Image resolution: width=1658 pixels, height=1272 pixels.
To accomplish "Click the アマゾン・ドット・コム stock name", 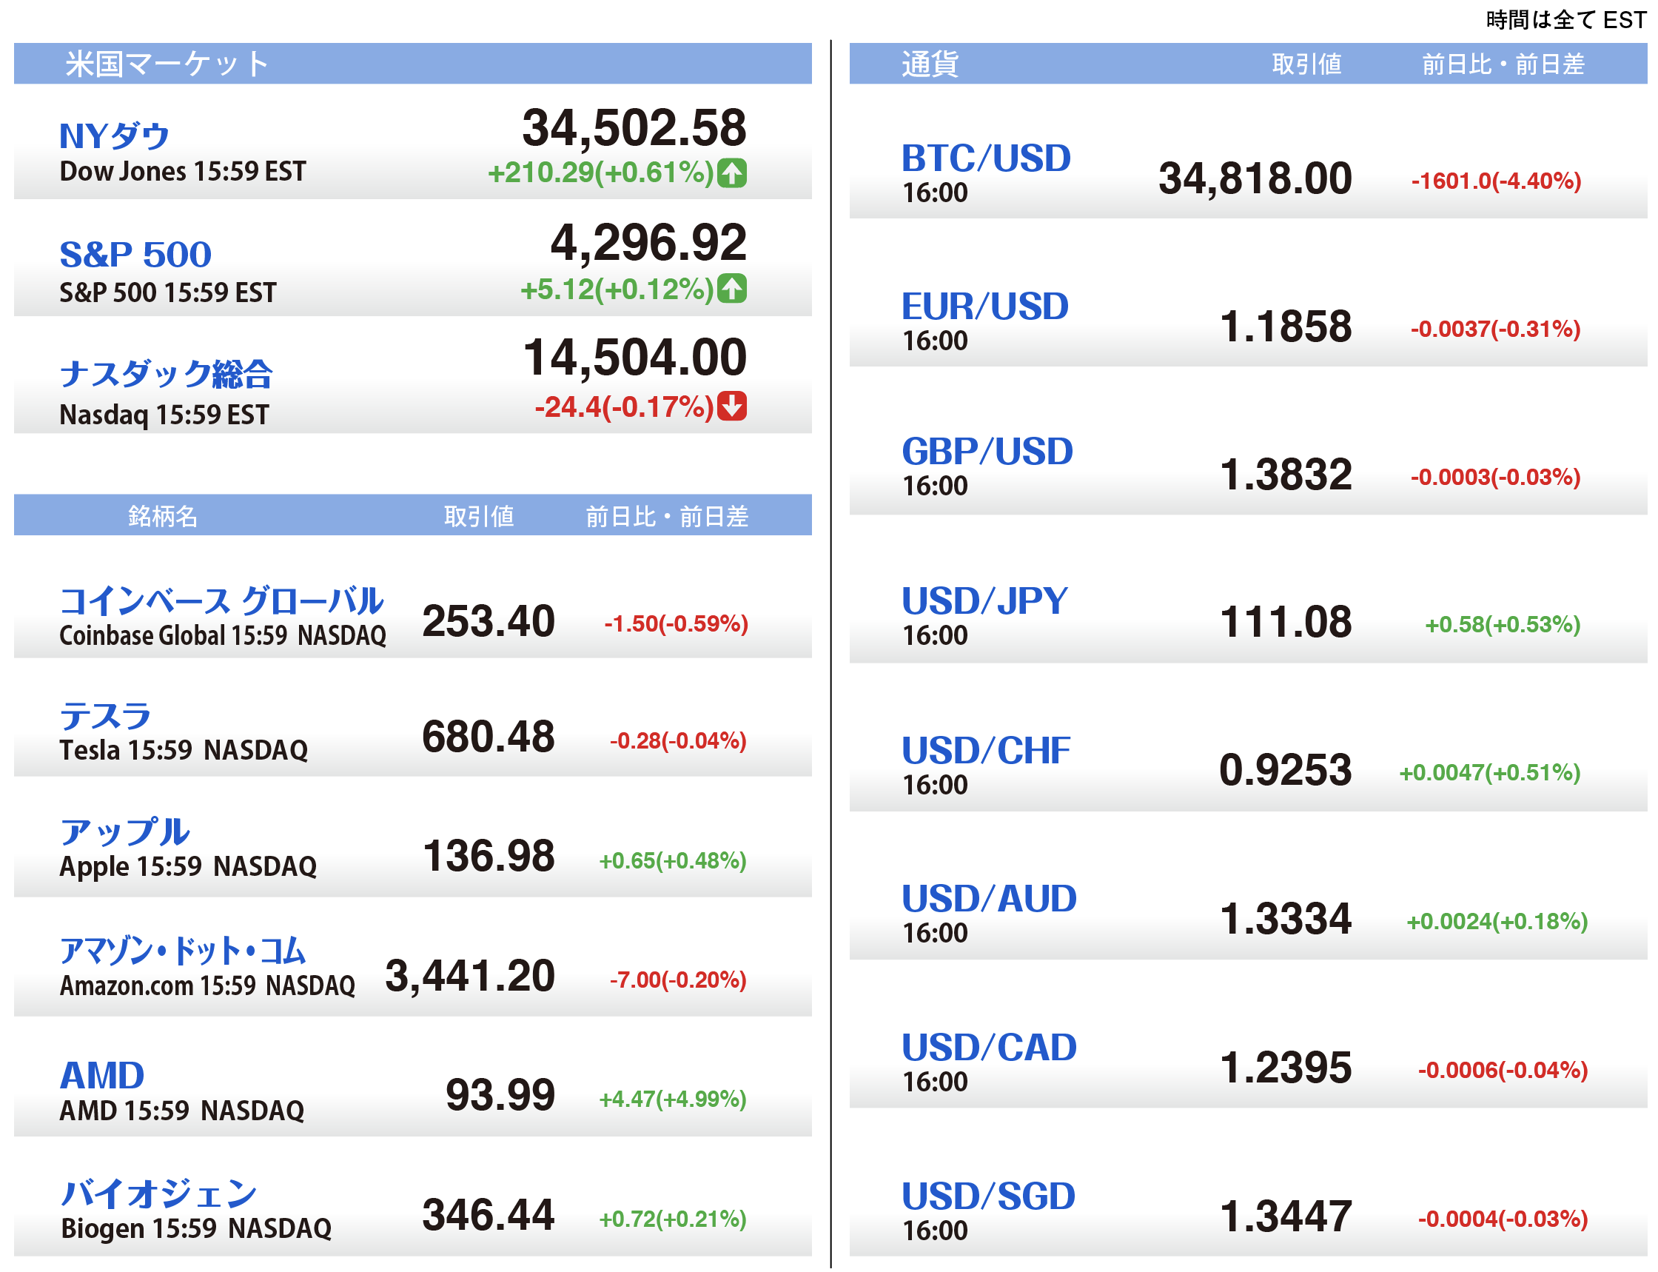I will [x=182, y=951].
